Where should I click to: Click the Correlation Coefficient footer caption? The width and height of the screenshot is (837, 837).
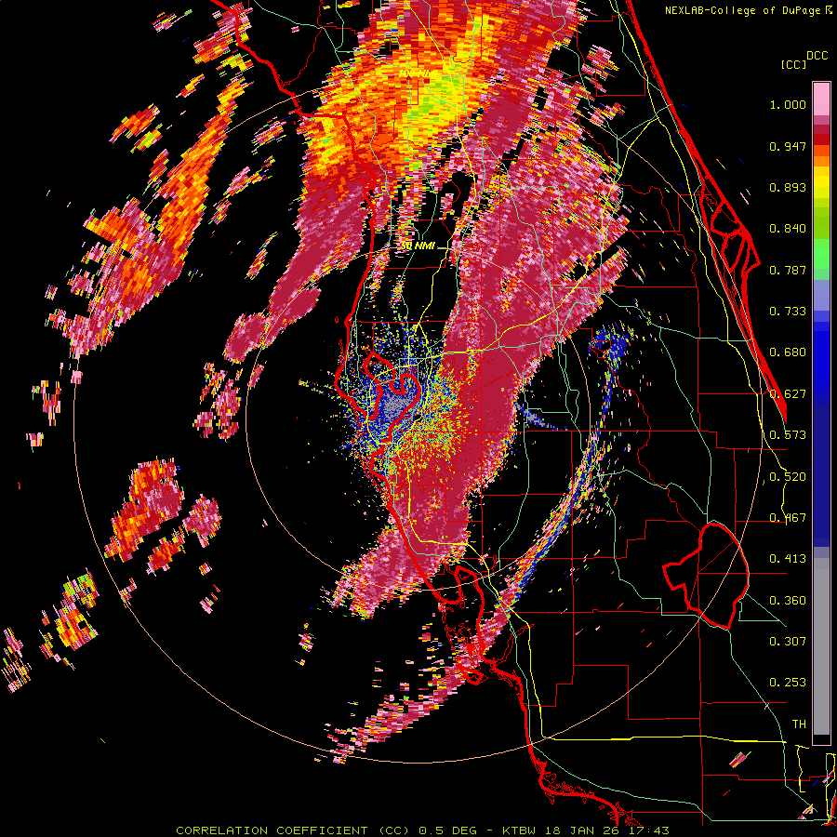tap(422, 830)
